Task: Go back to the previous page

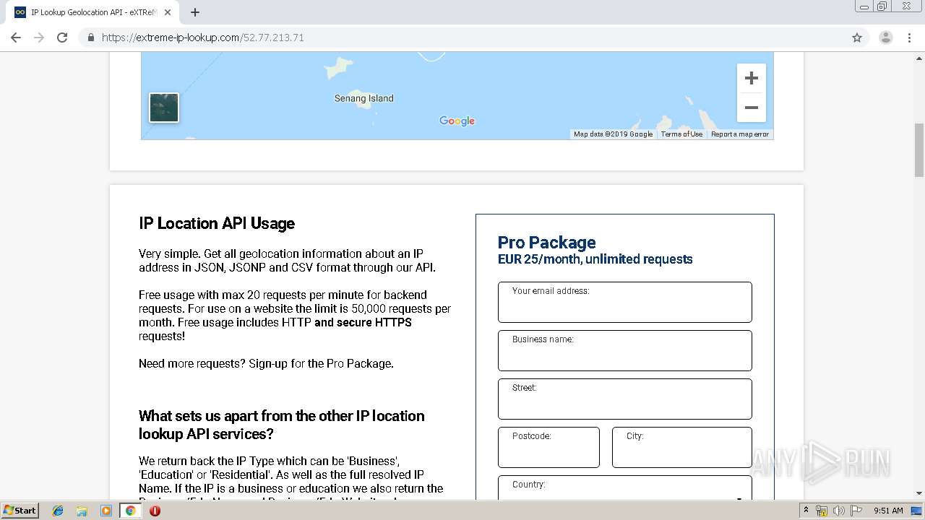Action: point(16,38)
